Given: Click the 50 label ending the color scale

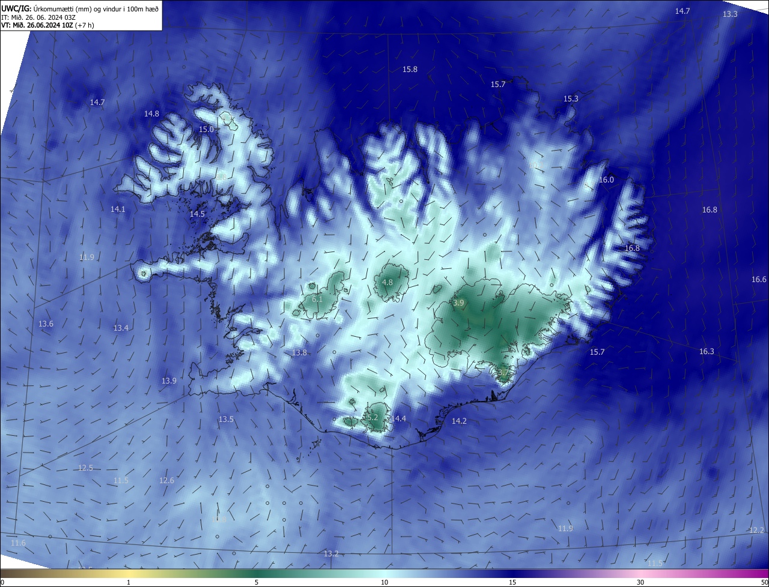Looking at the screenshot, I should point(764,582).
